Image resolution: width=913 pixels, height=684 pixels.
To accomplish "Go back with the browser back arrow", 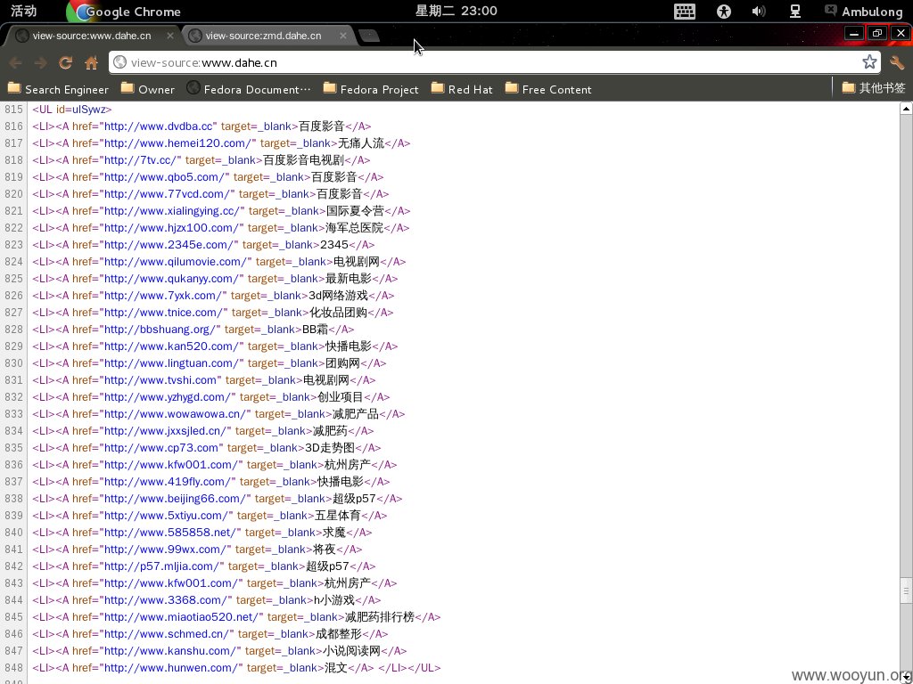I will tap(16, 62).
